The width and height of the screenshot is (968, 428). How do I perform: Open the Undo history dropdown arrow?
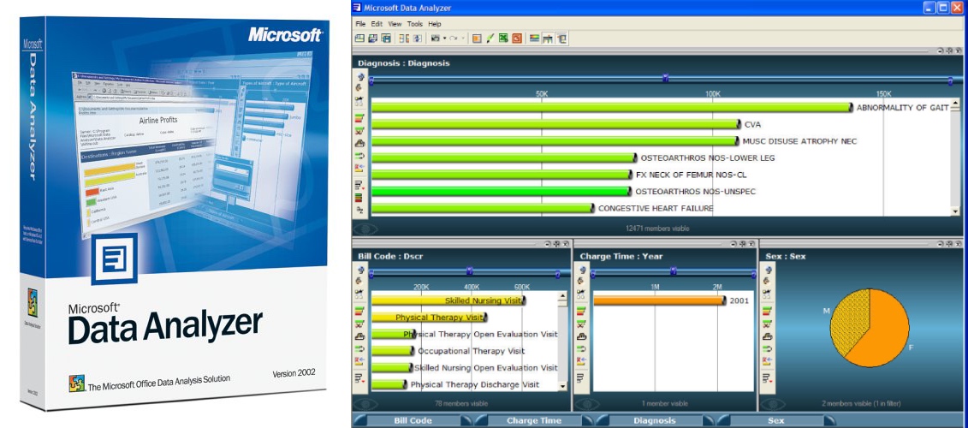[x=444, y=39]
